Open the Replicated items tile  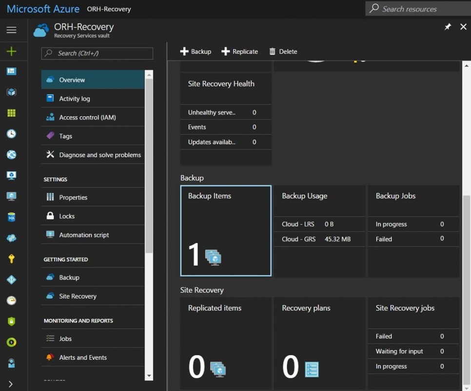[x=226, y=343]
